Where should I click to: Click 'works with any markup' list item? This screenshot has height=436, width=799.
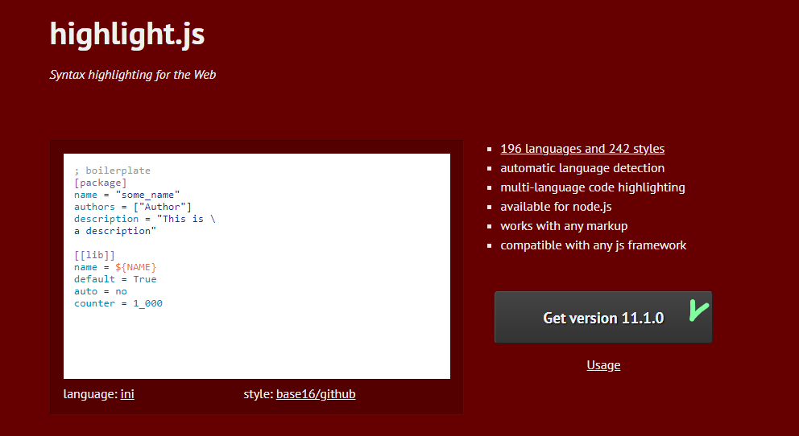pos(564,226)
